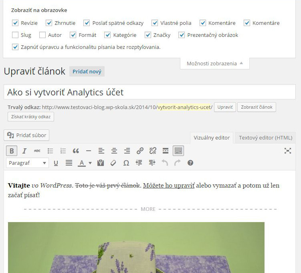Increase the indent

[x=152, y=163]
